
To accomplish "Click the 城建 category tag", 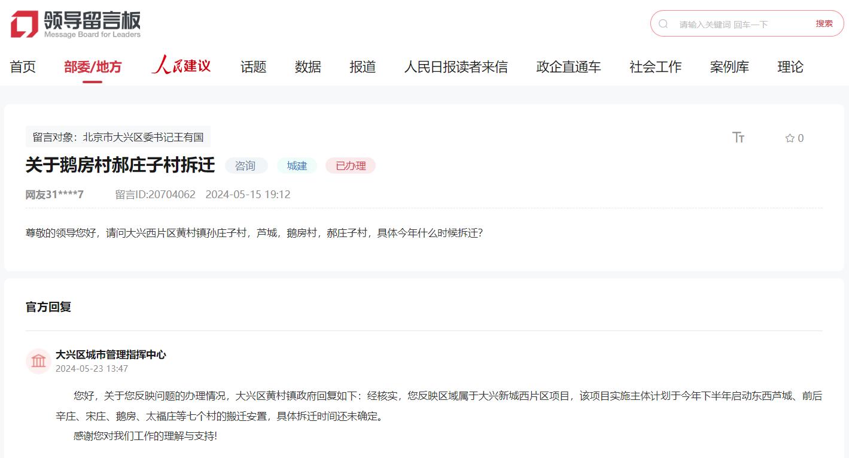I will [x=297, y=166].
